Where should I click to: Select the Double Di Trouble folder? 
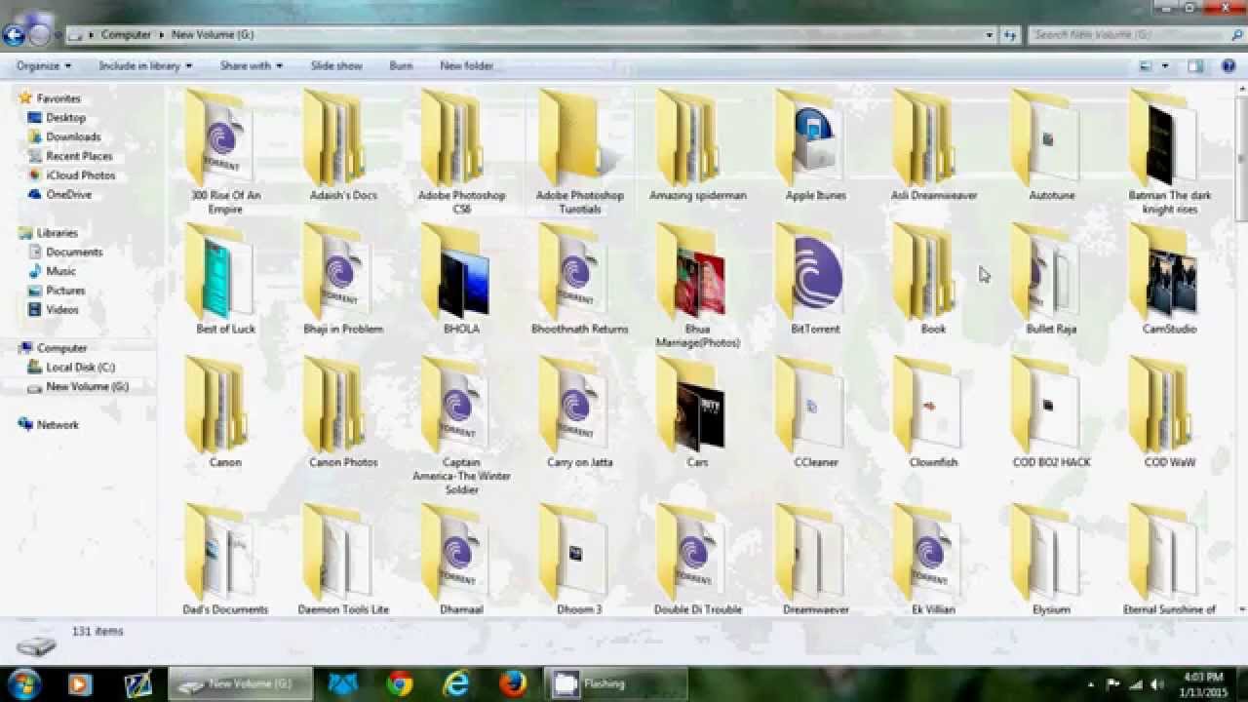pyautogui.click(x=697, y=560)
